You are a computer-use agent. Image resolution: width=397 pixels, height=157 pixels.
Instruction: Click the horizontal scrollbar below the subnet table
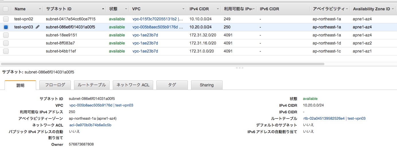[162, 64]
